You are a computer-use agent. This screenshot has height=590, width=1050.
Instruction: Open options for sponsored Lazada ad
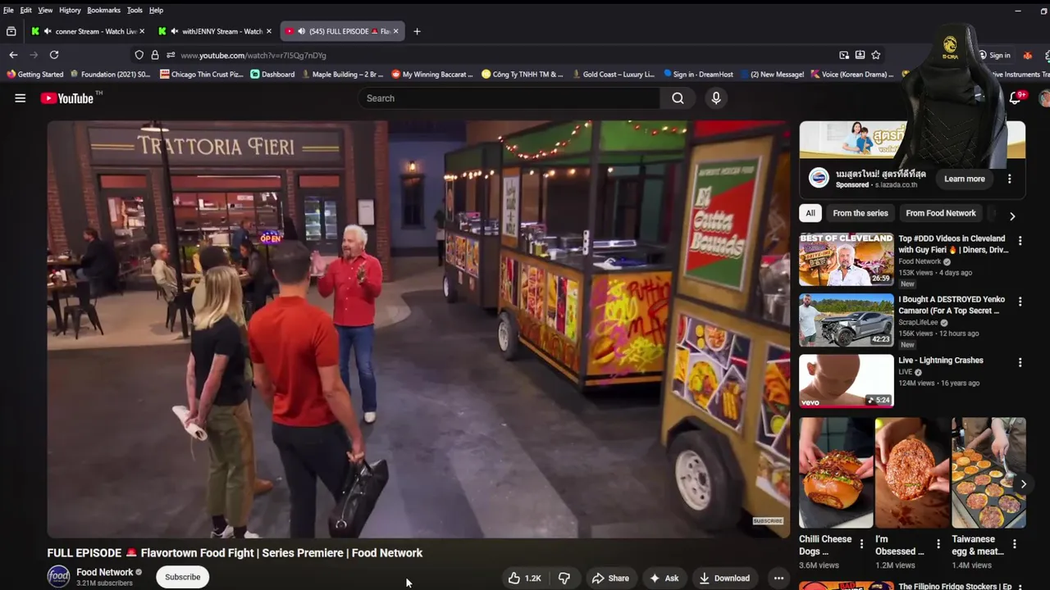(1009, 179)
